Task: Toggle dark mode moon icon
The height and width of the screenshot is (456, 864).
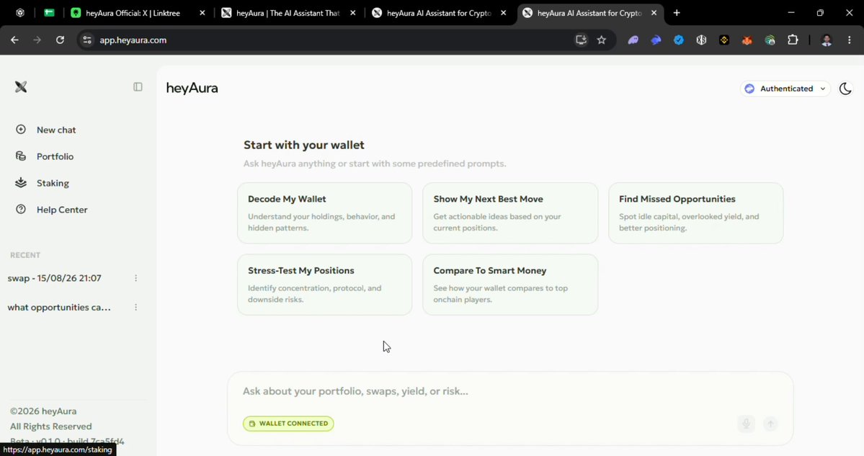Action: point(845,89)
